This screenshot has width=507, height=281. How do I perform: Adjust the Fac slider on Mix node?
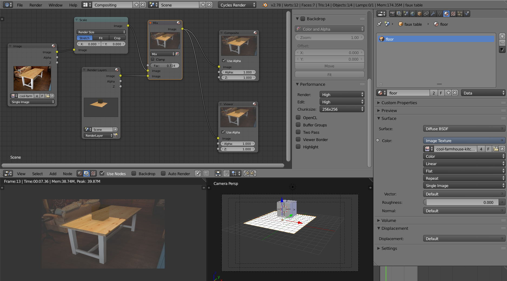[165, 66]
